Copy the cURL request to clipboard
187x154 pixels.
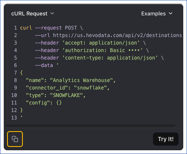15,139
